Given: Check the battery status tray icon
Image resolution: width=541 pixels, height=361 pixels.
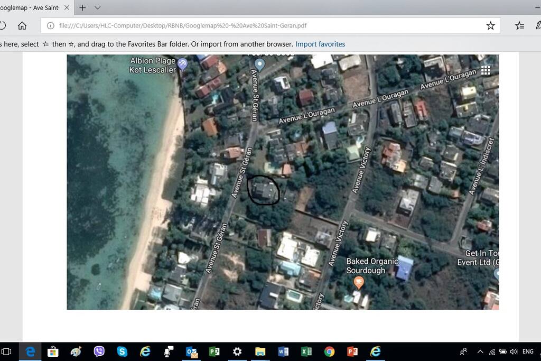Looking at the screenshot, I should coord(503,351).
